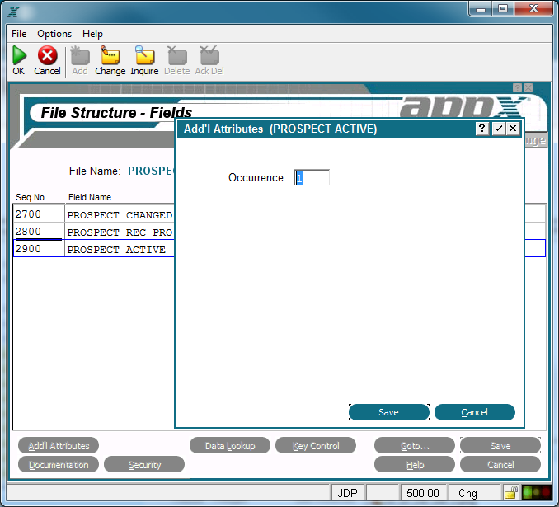Click Save in the Add'l Attributes dialog
Viewport: 559px width, 507px height.
point(389,412)
